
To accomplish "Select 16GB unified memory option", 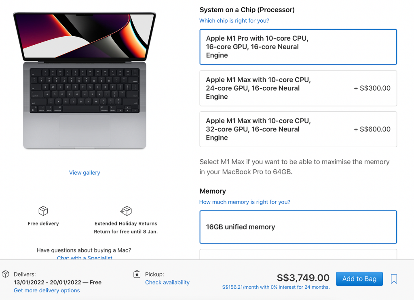I will [x=298, y=227].
